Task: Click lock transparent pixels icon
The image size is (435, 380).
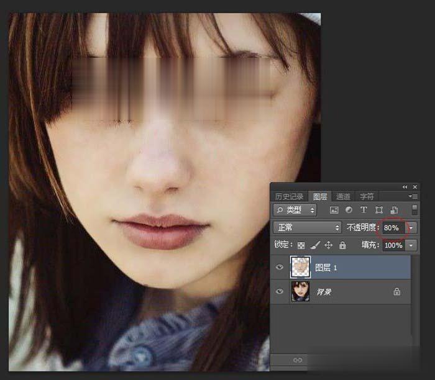Action: click(301, 245)
